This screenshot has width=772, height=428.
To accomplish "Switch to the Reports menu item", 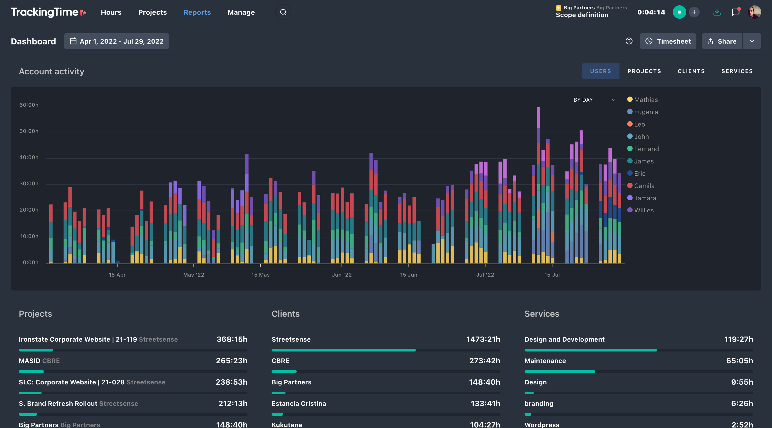I will [197, 12].
